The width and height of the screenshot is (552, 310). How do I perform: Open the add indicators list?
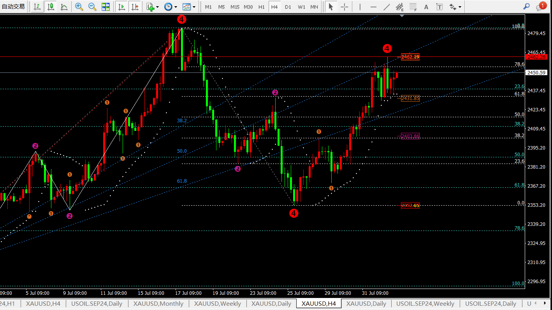[x=150, y=7]
